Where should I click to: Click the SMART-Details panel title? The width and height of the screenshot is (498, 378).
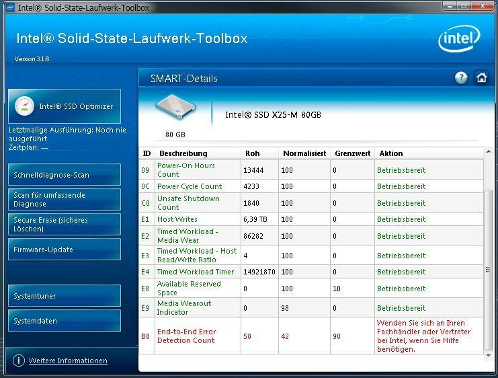pos(184,79)
